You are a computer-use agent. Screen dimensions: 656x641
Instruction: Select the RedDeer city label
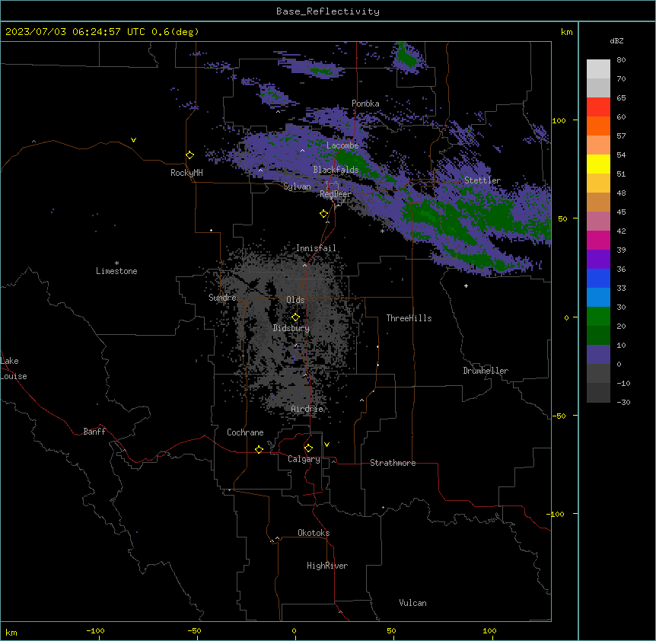pyautogui.click(x=335, y=194)
